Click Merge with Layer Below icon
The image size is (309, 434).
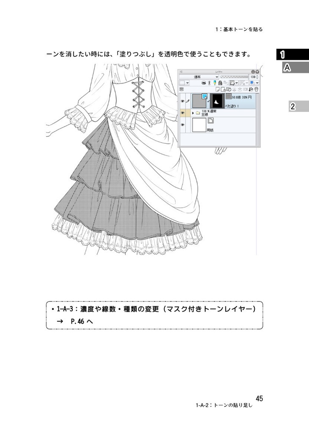pos(239,89)
